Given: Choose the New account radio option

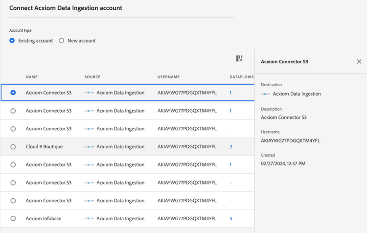Looking at the screenshot, I should coord(62,41).
